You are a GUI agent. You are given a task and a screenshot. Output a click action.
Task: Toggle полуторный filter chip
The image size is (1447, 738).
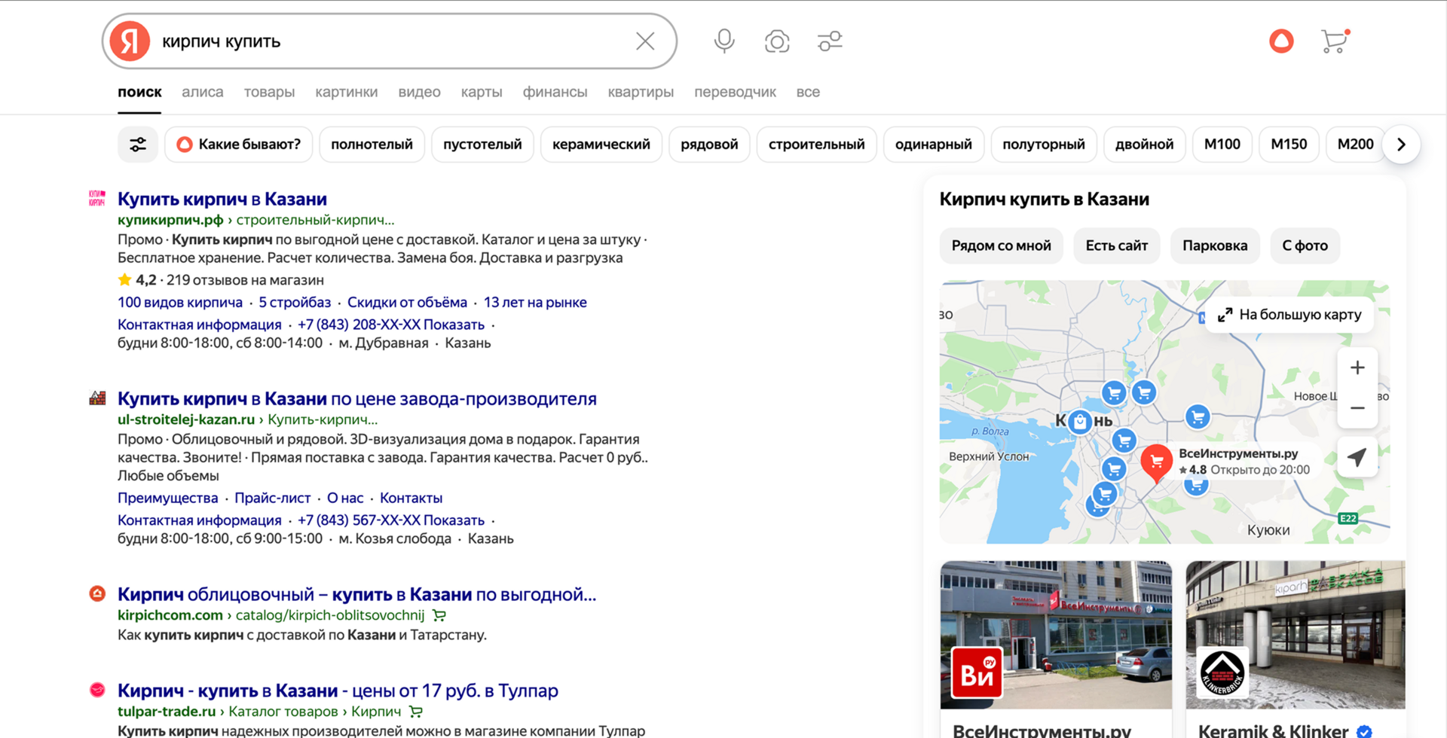tap(1043, 145)
